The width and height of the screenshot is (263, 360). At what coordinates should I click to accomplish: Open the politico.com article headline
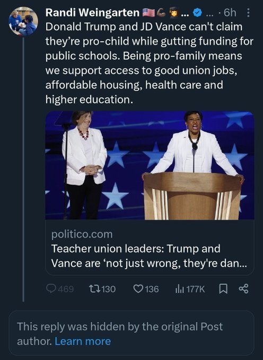[149, 256]
